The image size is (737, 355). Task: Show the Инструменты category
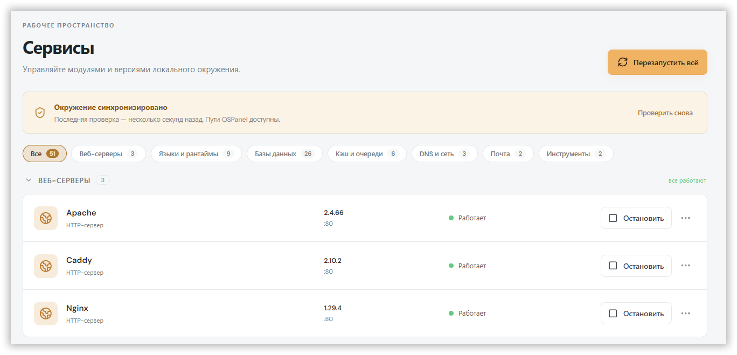[x=576, y=154]
